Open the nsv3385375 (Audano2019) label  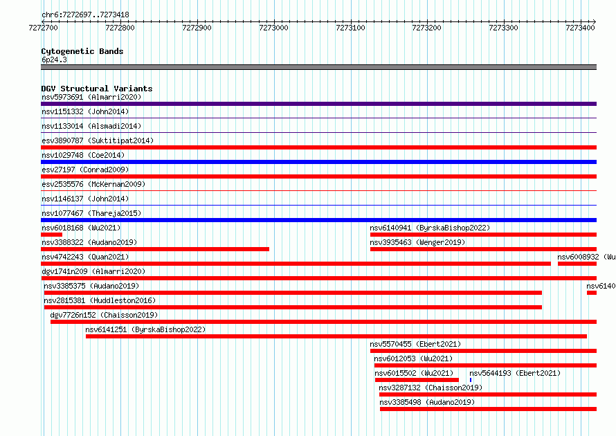point(91,286)
